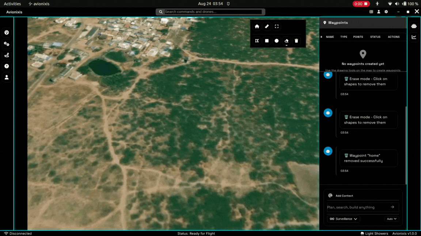Open the dashboard gauge sidebar icon

click(x=7, y=33)
